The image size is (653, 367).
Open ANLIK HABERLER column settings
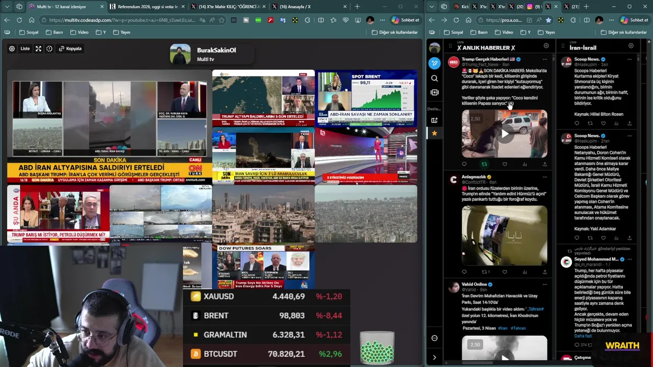click(546, 46)
